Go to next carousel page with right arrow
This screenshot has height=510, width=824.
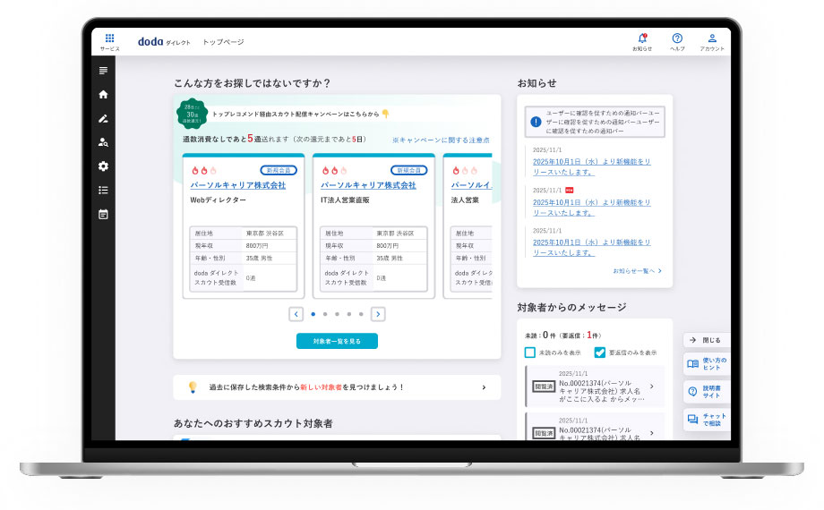[378, 314]
